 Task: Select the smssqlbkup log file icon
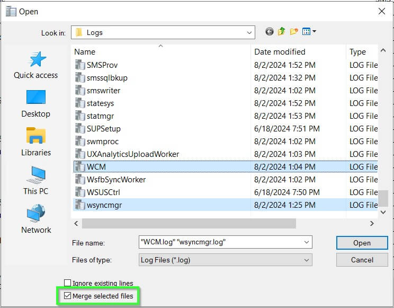point(80,78)
